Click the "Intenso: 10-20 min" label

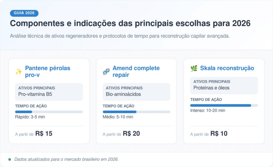pyautogui.click(x=208, y=110)
